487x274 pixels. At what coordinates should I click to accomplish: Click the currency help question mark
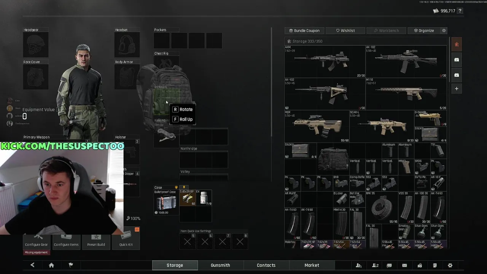click(x=460, y=11)
